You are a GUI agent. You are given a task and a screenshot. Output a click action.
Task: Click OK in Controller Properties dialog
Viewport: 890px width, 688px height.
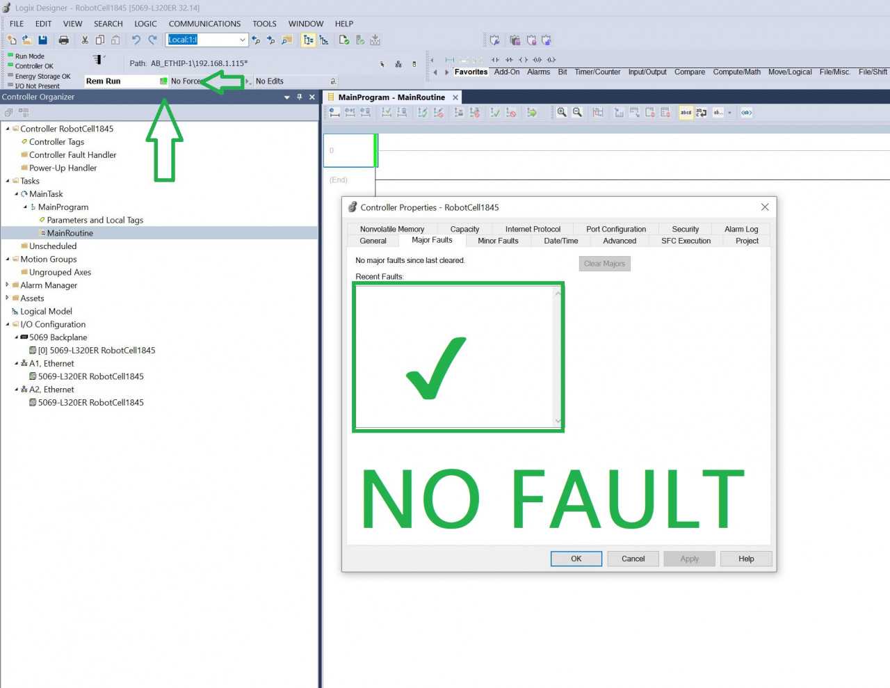(x=576, y=559)
